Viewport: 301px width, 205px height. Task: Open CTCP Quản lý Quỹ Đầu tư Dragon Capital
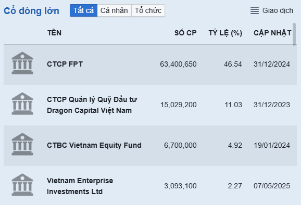(x=92, y=105)
